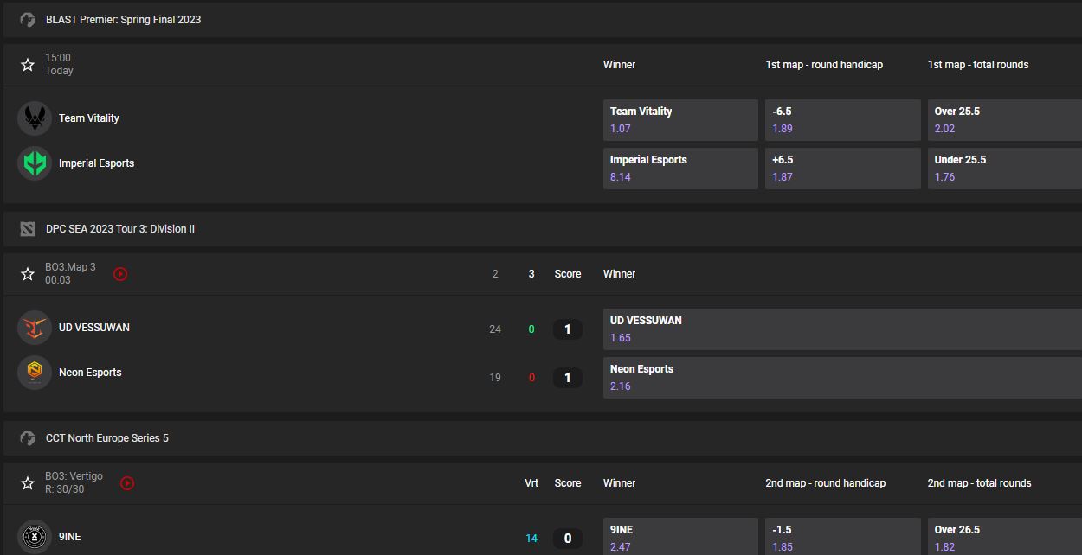Viewport: 1082px width, 555px height.
Task: Select the -1.5 handicap for 9INE
Action: coord(841,537)
